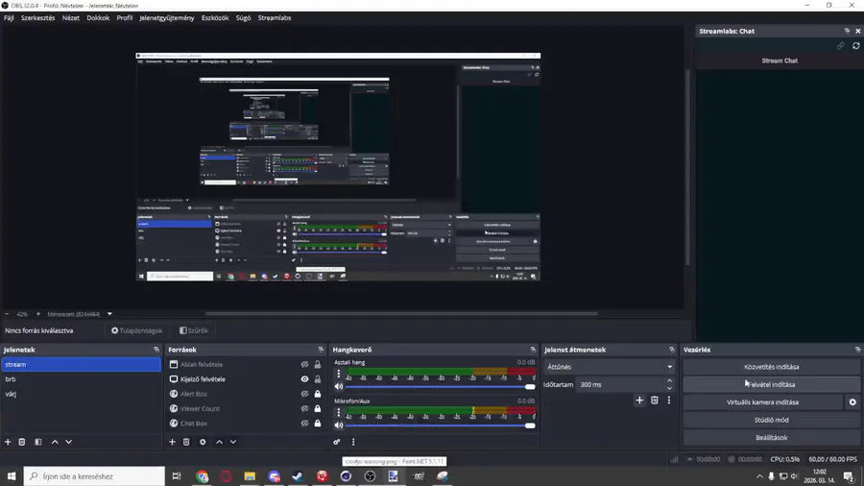
Task: Unlock the Chat Box source
Action: click(318, 424)
